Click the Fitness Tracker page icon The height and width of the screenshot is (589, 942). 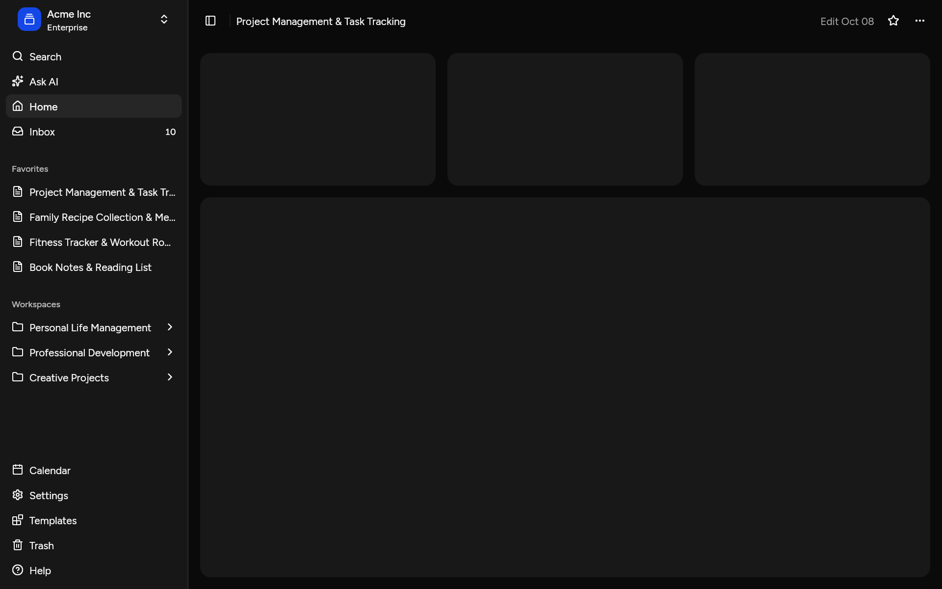(x=18, y=242)
